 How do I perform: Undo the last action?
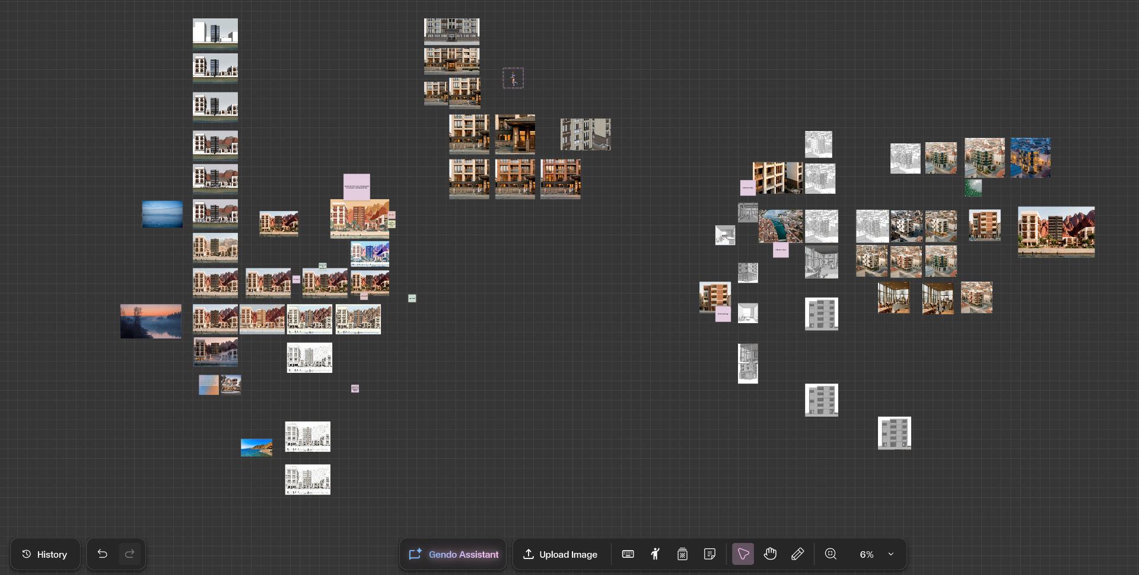click(103, 554)
